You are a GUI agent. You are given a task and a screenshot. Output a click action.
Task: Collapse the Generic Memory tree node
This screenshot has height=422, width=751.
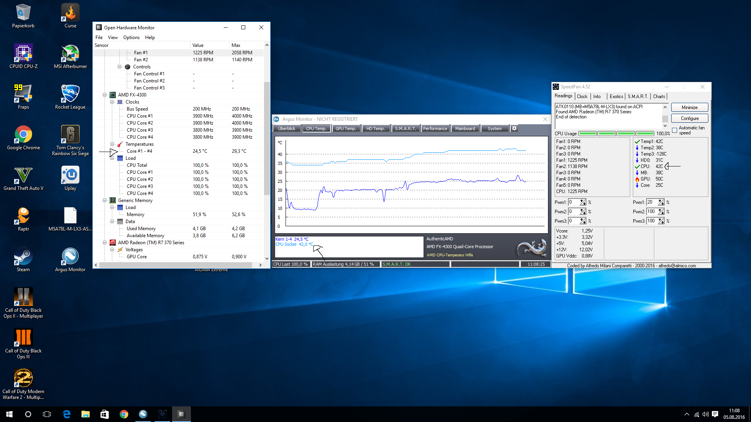click(105, 200)
